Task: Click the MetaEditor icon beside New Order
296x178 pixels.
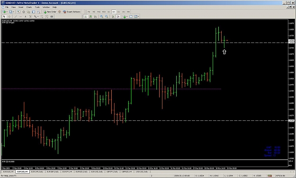Action: (x=60, y=12)
